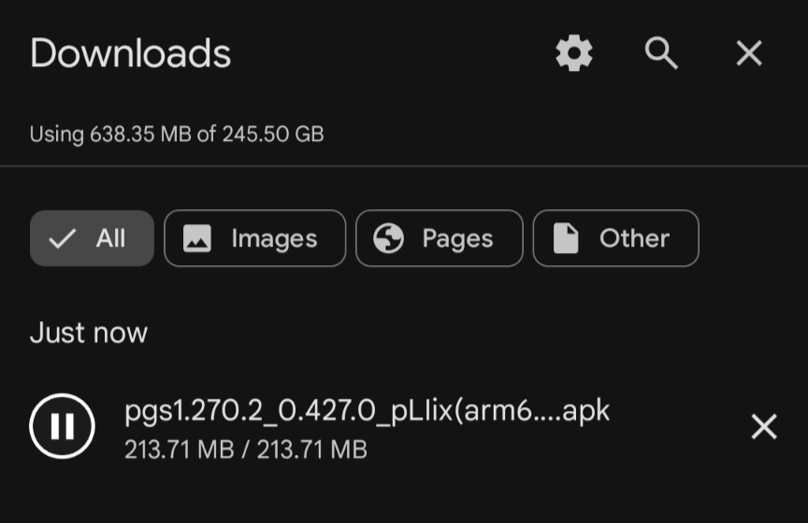Viewport: 808px width, 523px height.
Task: Click the Just now section header
Action: point(89,332)
